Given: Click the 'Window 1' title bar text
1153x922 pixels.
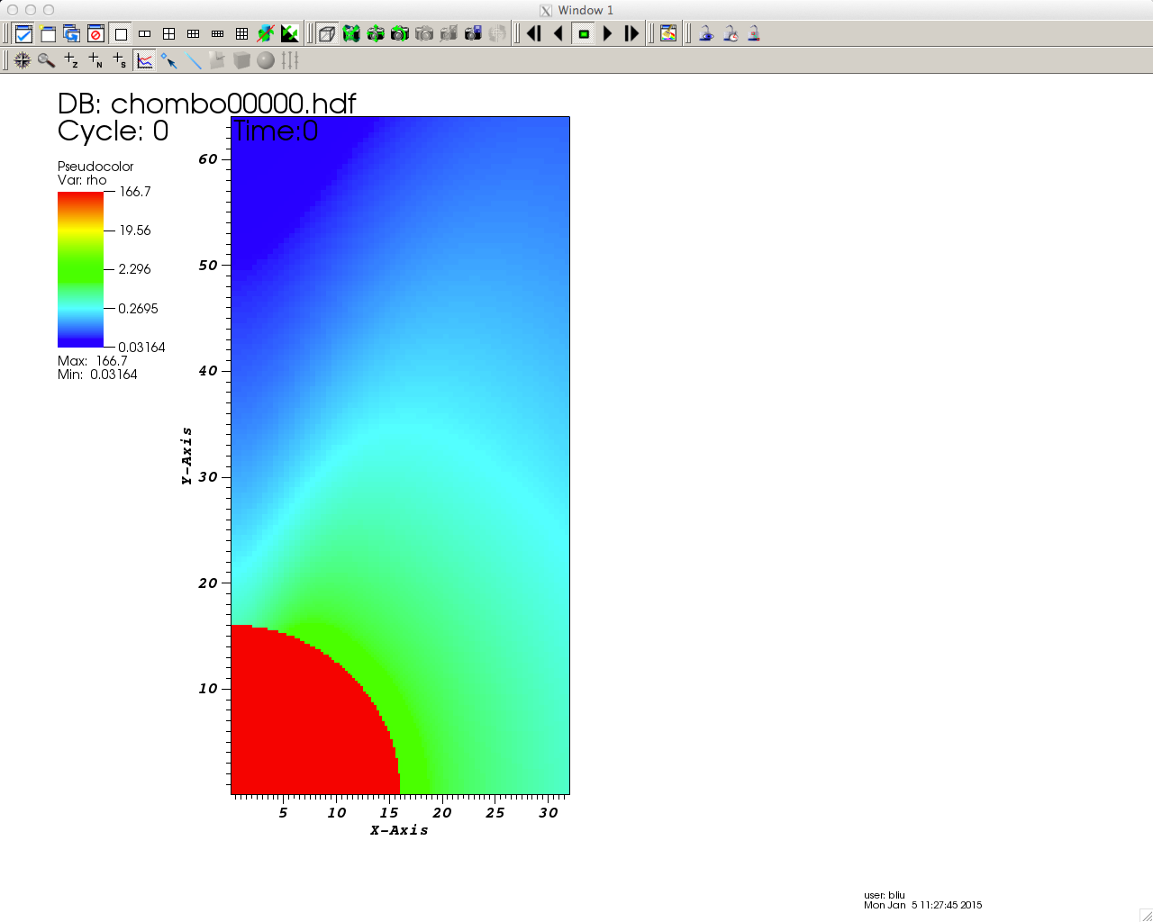Looking at the screenshot, I should [x=586, y=10].
